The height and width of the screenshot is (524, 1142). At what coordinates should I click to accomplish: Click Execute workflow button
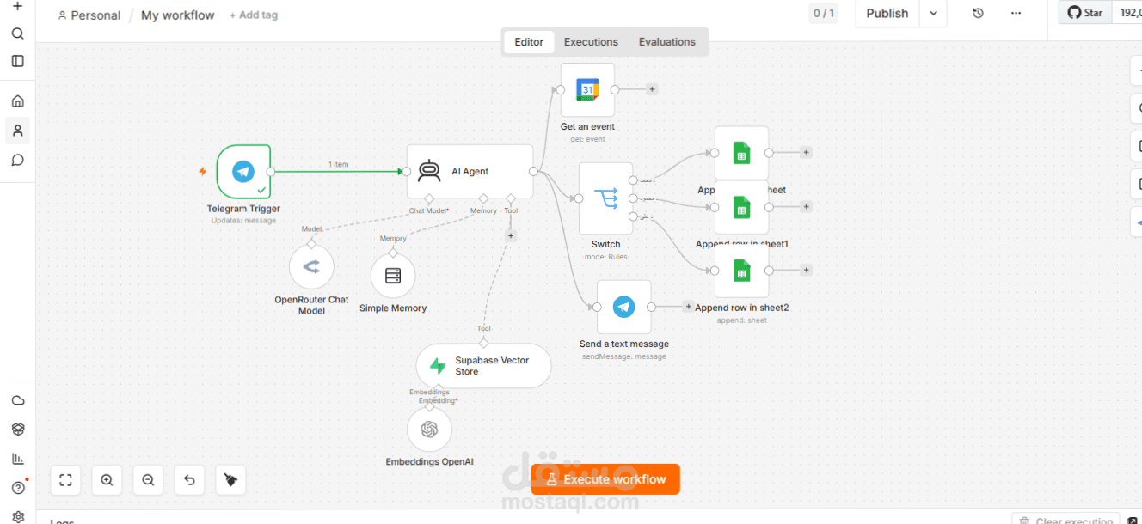tap(605, 479)
